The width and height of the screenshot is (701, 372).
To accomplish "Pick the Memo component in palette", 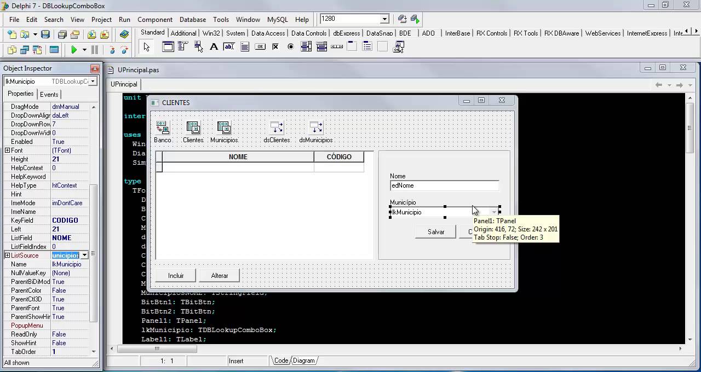I will 245,47.
